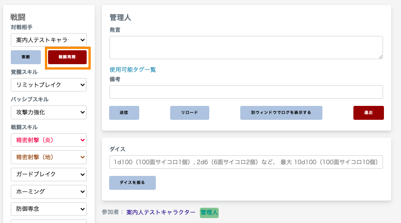Expand the リミットブレイク skill dropdown
Screen dimensions: 401x223
coord(48,85)
